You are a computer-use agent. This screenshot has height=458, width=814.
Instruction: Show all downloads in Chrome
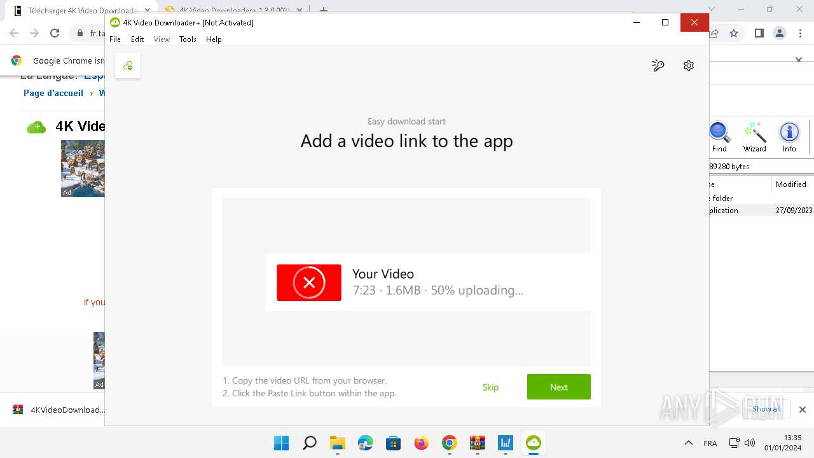pos(766,409)
